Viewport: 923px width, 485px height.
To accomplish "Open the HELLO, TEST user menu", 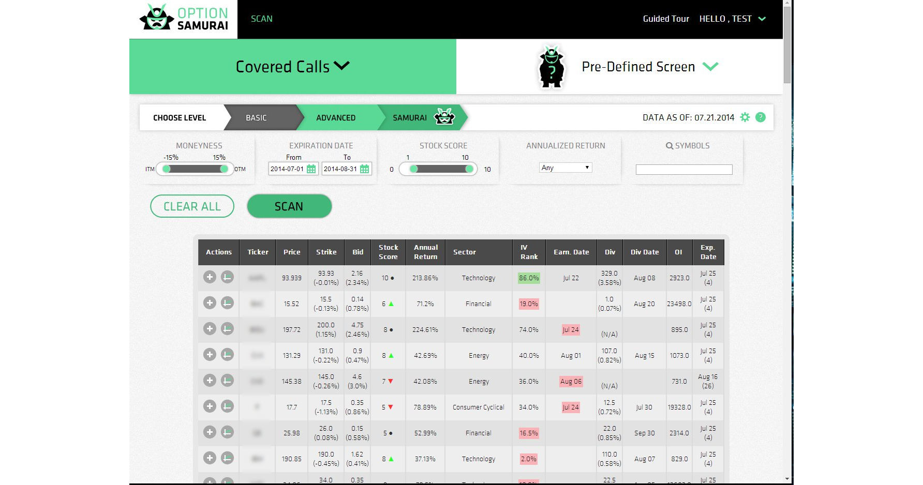I will coord(732,19).
